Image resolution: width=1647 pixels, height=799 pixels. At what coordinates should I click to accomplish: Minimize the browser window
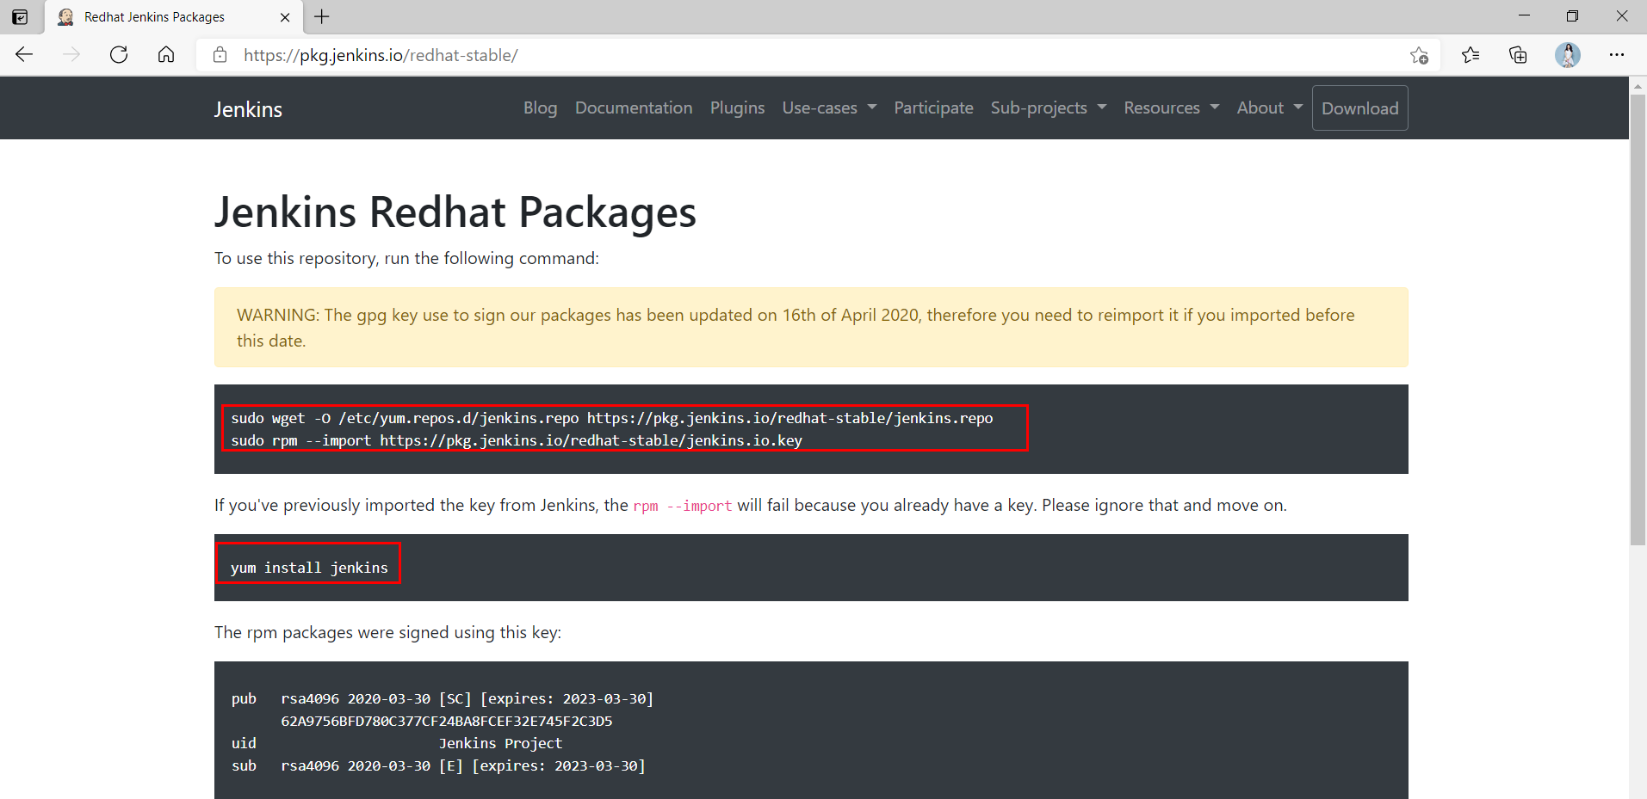pos(1524,15)
